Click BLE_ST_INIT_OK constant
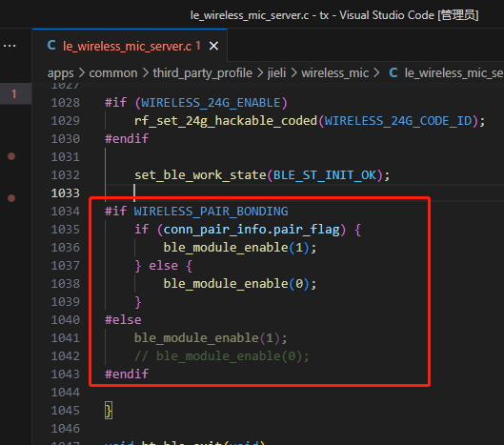Image resolution: width=504 pixels, height=445 pixels. point(325,175)
